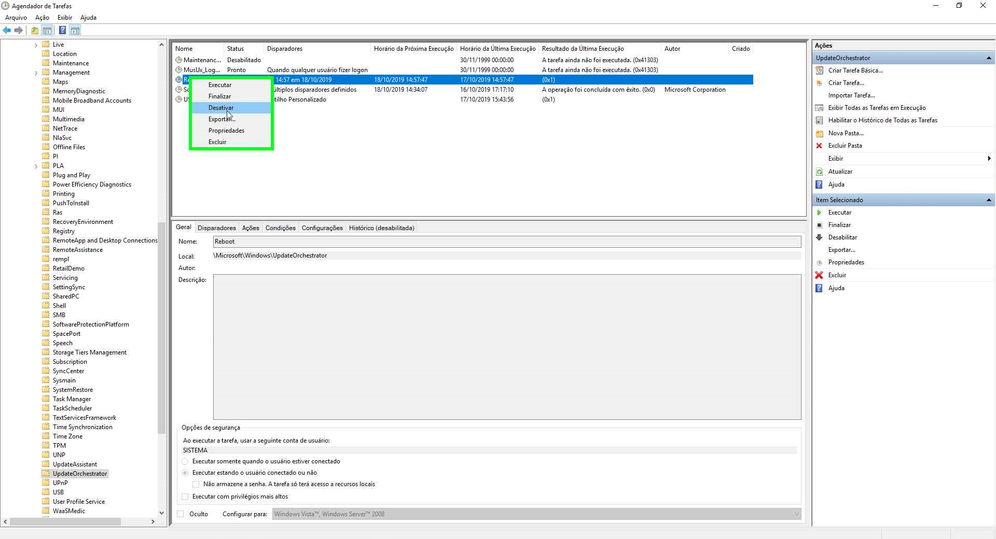The height and width of the screenshot is (539, 996).
Task: Click the Nova Pasta folder icon
Action: coord(820,133)
